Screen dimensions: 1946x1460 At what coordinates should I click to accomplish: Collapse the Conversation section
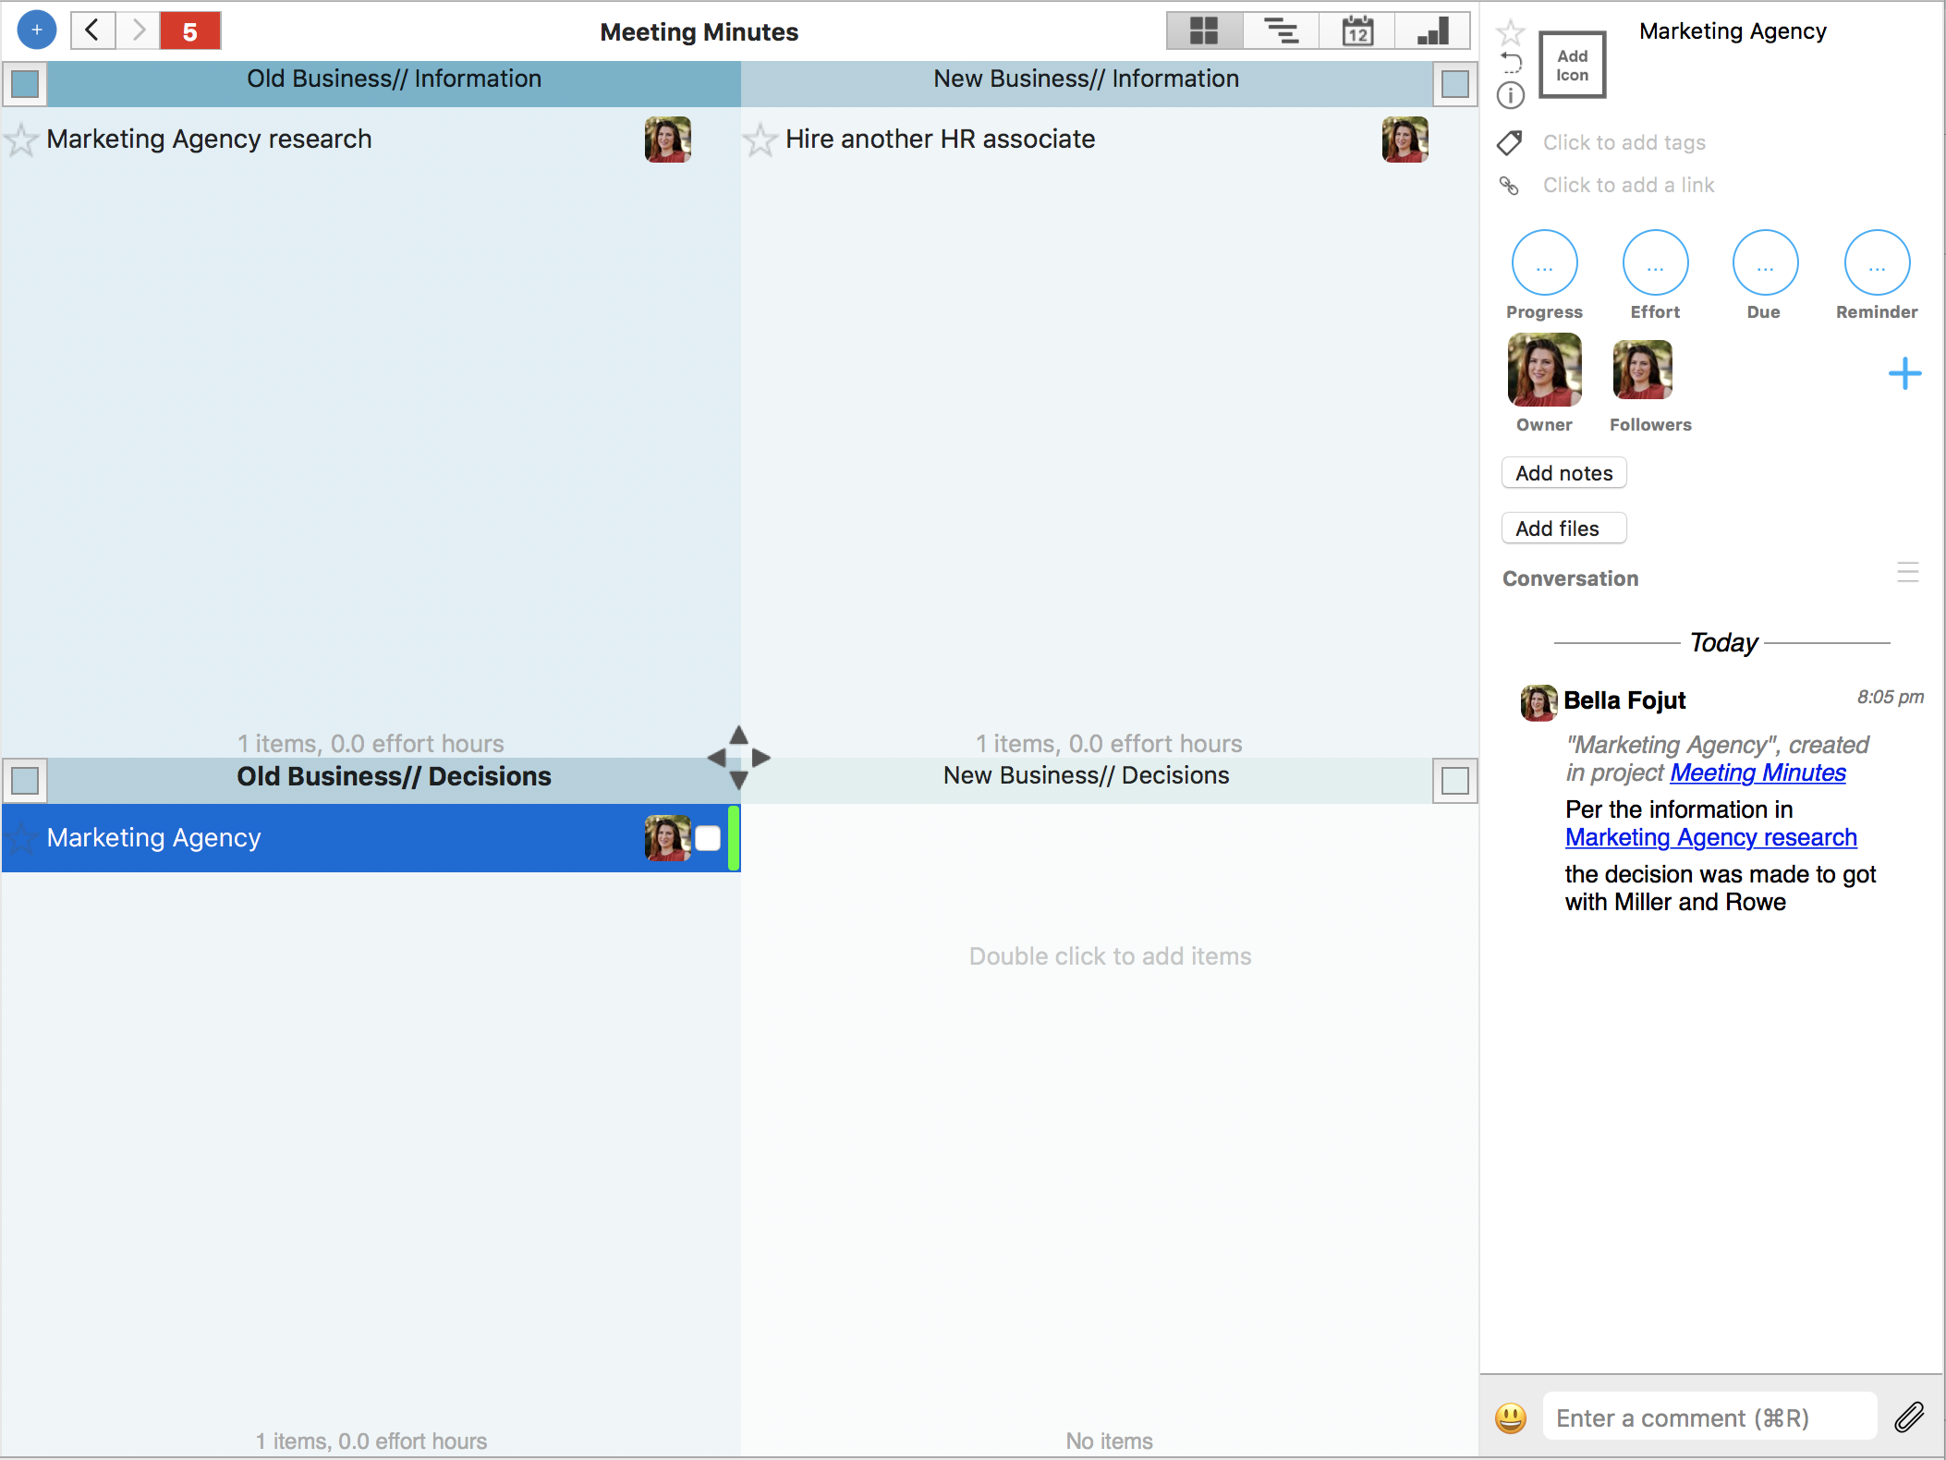1909,573
